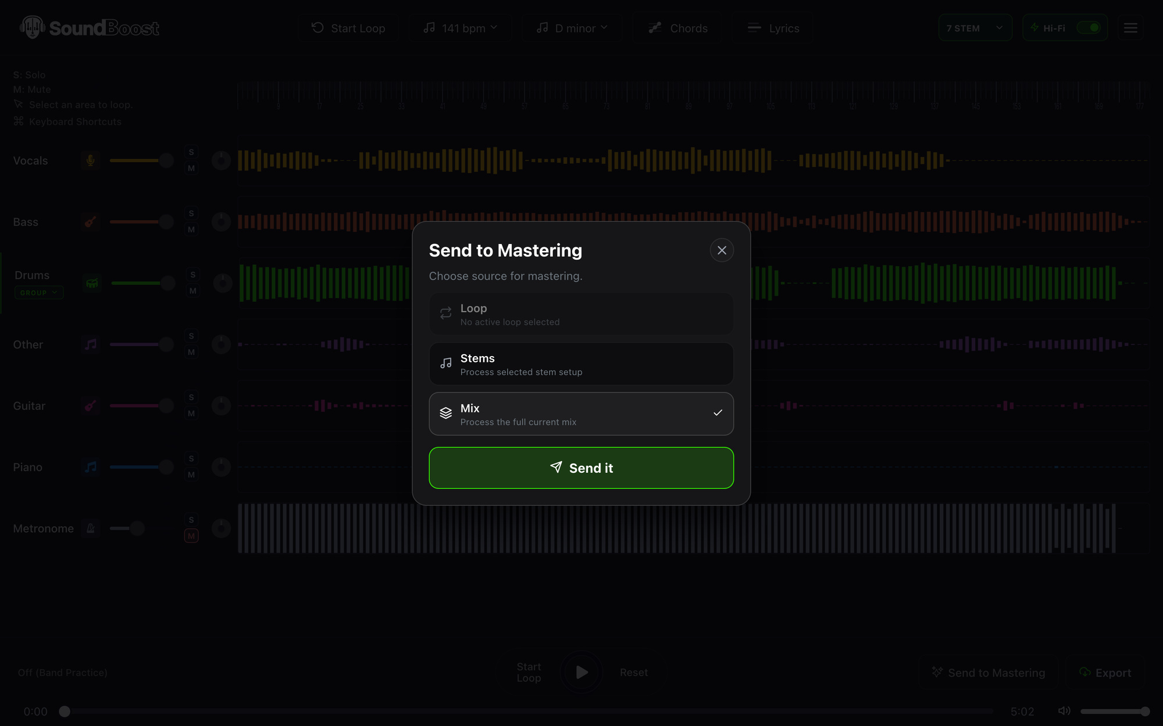Click the Metronome volume slider
This screenshot has width=1163, height=726.
click(141, 528)
